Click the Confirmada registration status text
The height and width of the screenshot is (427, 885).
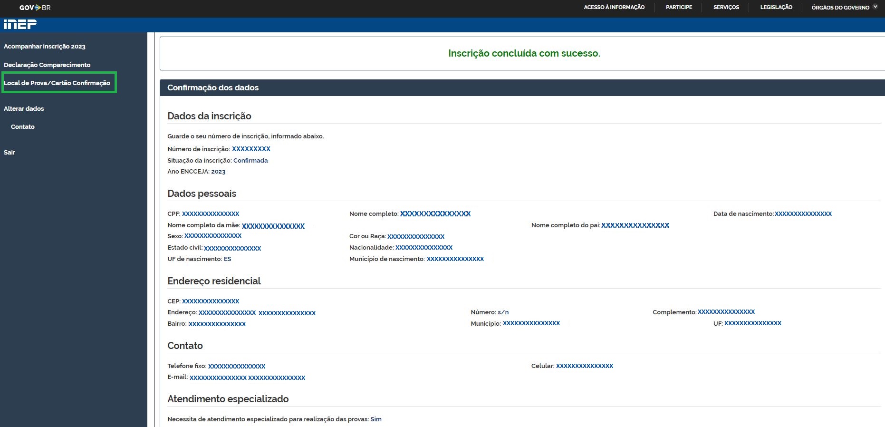click(x=250, y=161)
